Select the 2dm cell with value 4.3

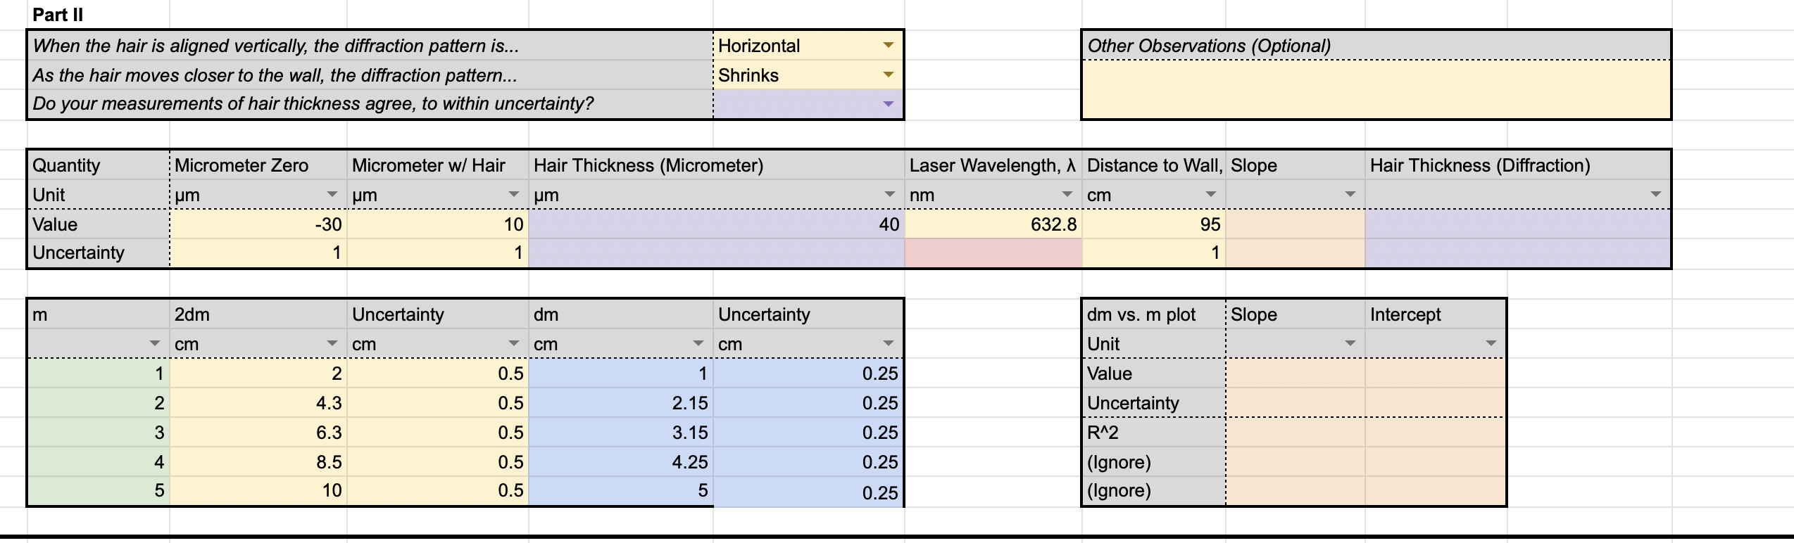[x=258, y=403]
